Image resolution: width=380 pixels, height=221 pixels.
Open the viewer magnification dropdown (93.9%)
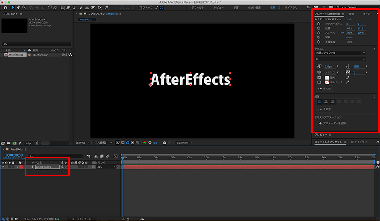pos(82,143)
